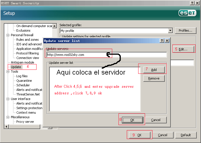Image resolution: width=201 pixels, height=143 pixels.
Task: Open the Selected profile dropdown
Action: click(x=170, y=31)
